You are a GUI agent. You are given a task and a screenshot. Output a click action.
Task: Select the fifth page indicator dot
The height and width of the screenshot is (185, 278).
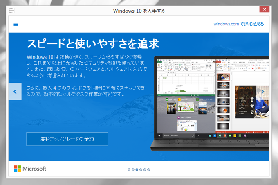144,170
